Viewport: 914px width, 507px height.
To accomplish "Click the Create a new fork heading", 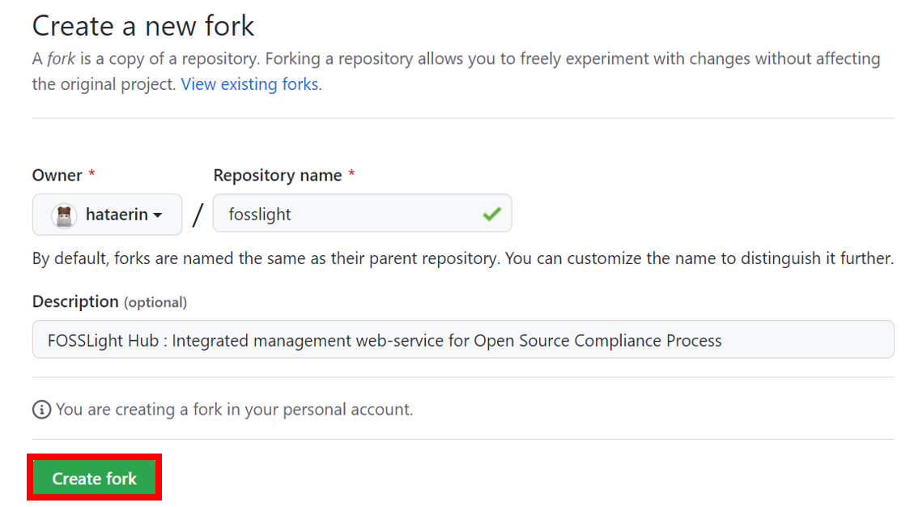I will (x=143, y=26).
